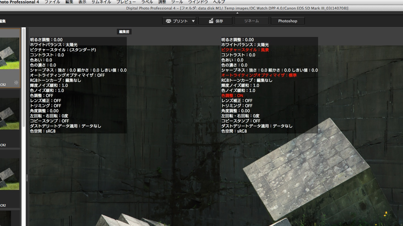Click the リネーム button
403x226 pixels.
click(252, 21)
